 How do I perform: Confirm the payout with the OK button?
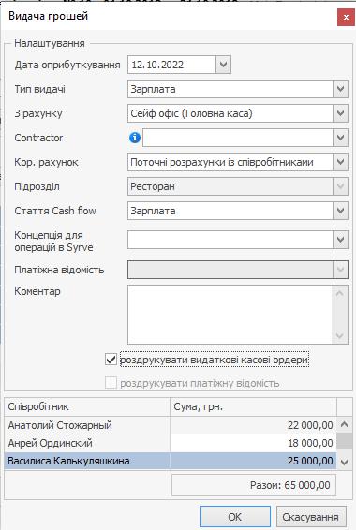(x=235, y=517)
